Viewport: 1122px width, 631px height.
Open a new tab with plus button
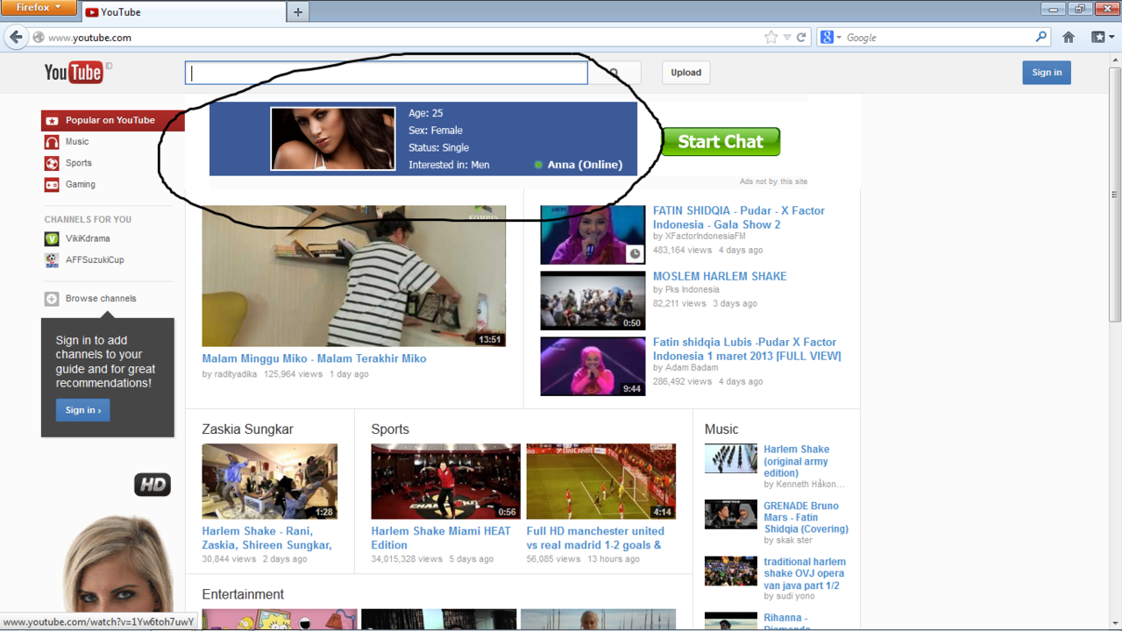[x=298, y=12]
